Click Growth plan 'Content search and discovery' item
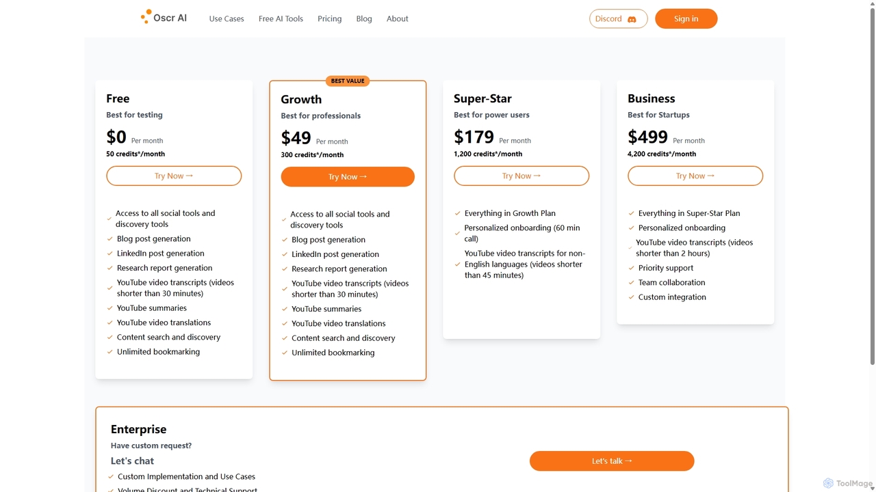 [x=344, y=338]
